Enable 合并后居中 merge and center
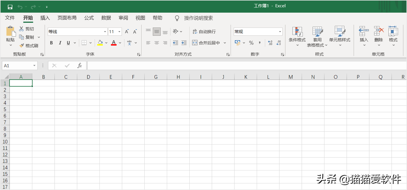Image resolution: width=407 pixels, height=190 pixels. point(207,43)
